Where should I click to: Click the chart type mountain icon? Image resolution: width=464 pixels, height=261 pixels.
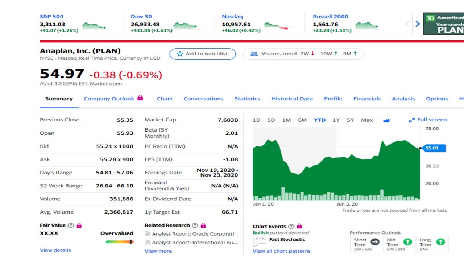(x=386, y=120)
